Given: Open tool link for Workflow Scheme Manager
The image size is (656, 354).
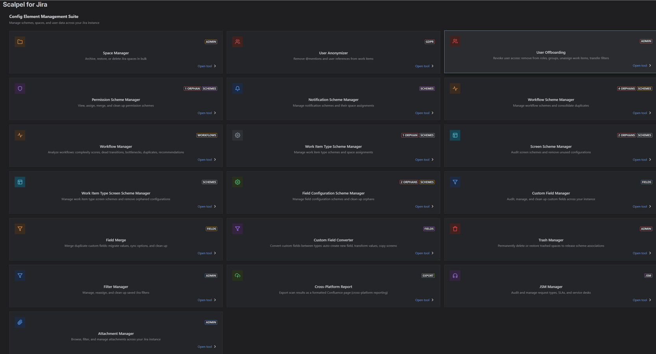Looking at the screenshot, I should pos(642,113).
